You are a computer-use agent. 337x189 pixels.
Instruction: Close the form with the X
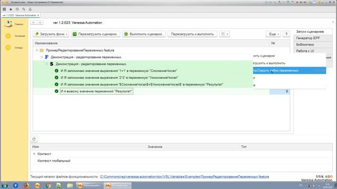(333, 22)
